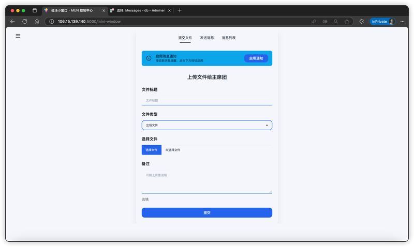The width and height of the screenshot is (414, 247).
Task: Select the 消息列表 tab
Action: 229,38
